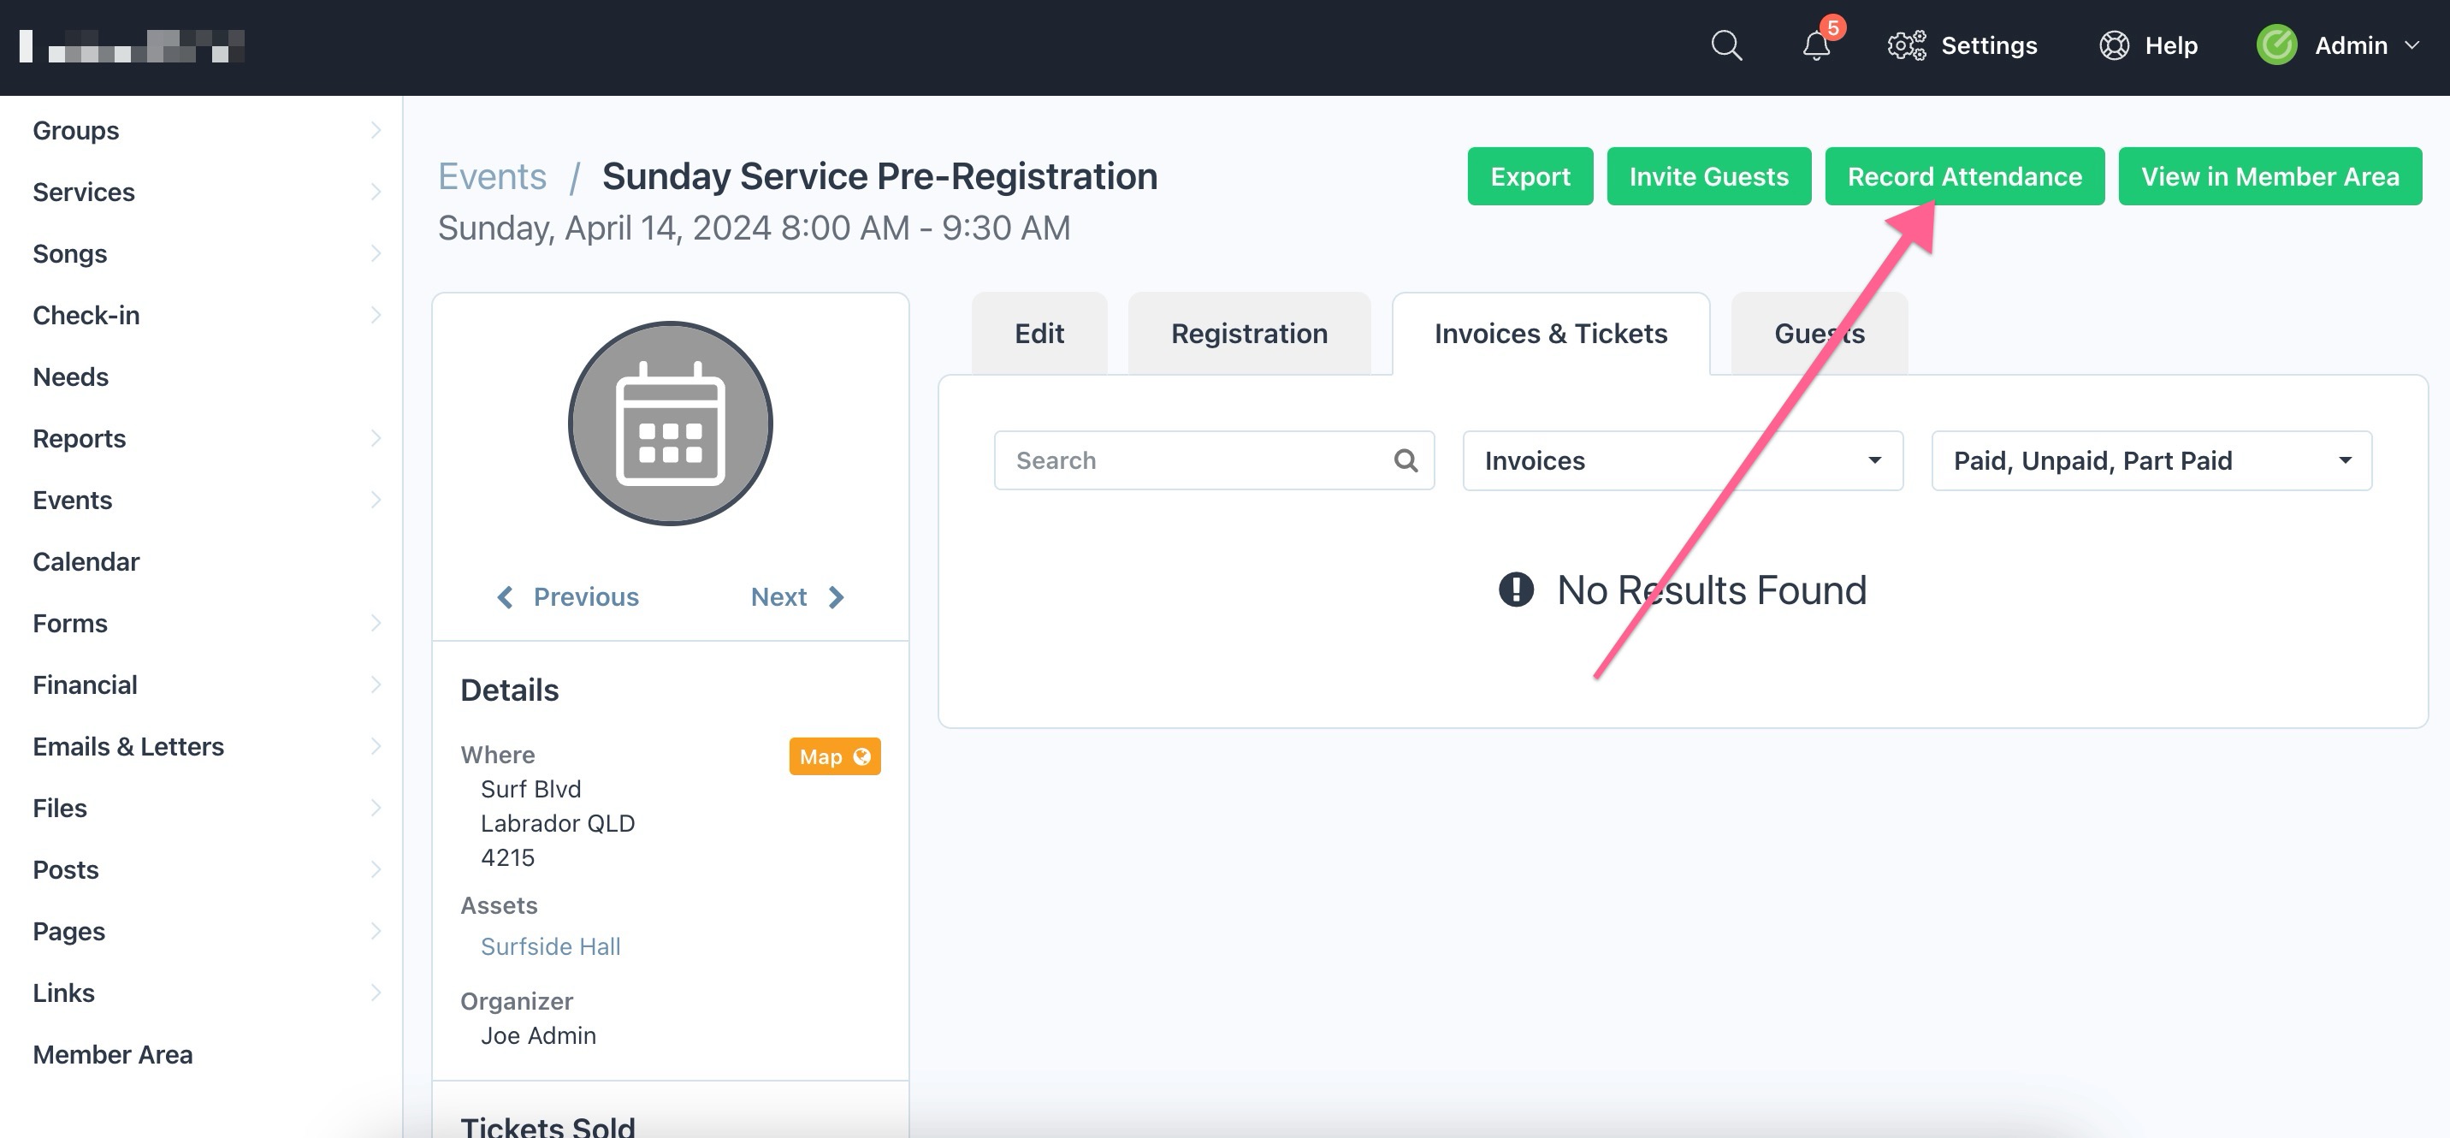Click the event calendar avatar image
The width and height of the screenshot is (2450, 1138).
click(671, 423)
